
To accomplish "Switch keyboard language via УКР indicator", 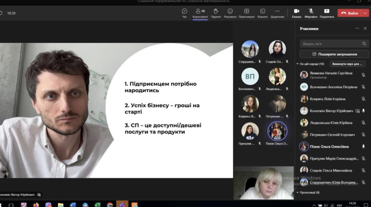I will 339,205.
